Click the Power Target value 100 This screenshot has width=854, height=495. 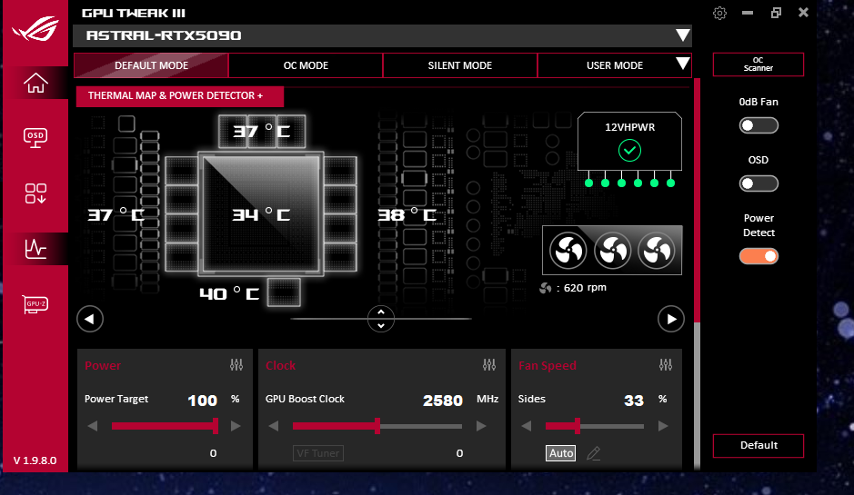pos(202,401)
